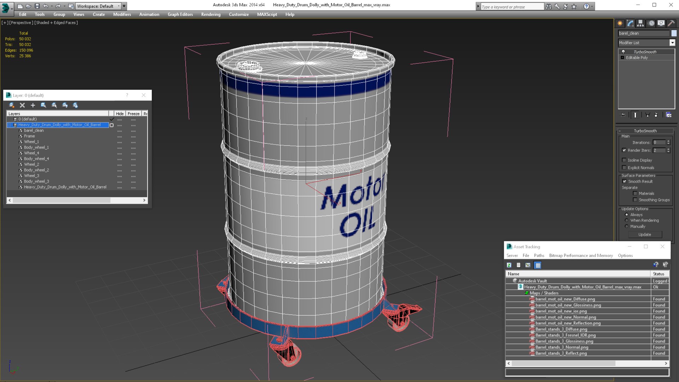The height and width of the screenshot is (382, 679).
Task: Click the Open File folder icon
Action: pos(28,6)
